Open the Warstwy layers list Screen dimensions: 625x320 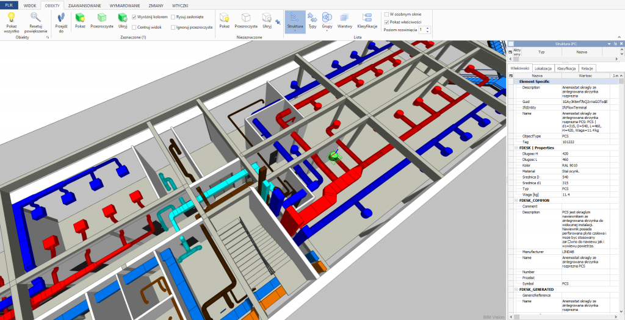[345, 18]
